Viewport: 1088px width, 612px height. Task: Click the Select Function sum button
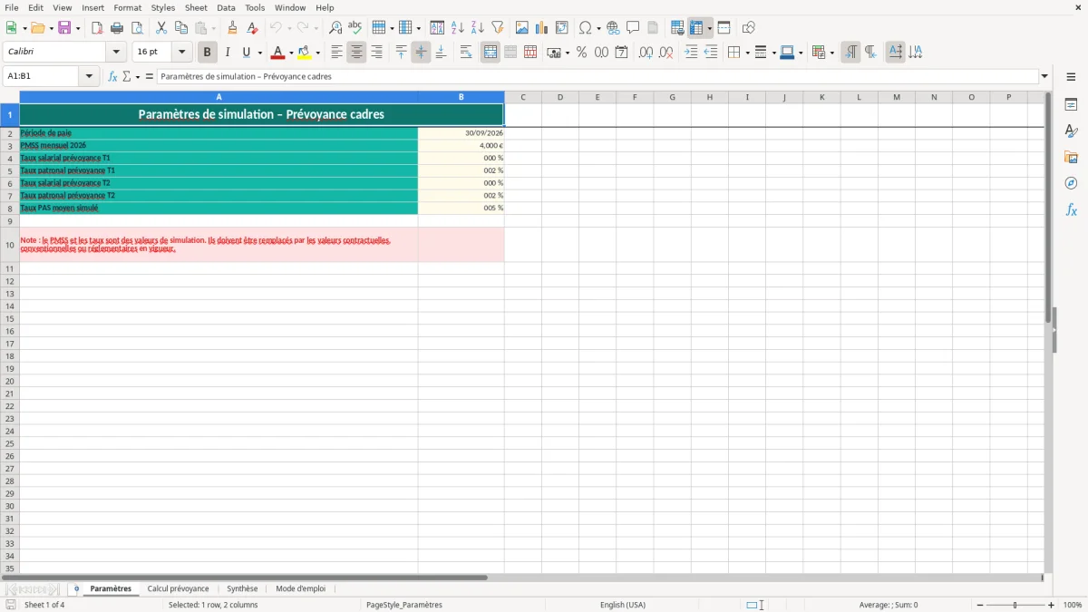(x=126, y=76)
